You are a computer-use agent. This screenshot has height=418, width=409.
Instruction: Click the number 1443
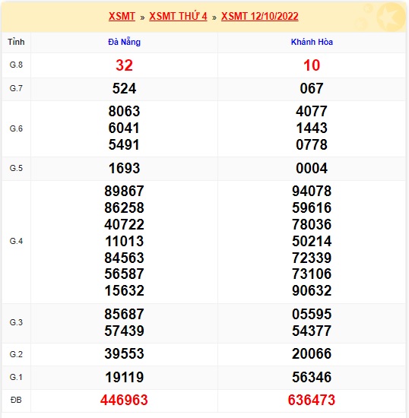pos(312,128)
